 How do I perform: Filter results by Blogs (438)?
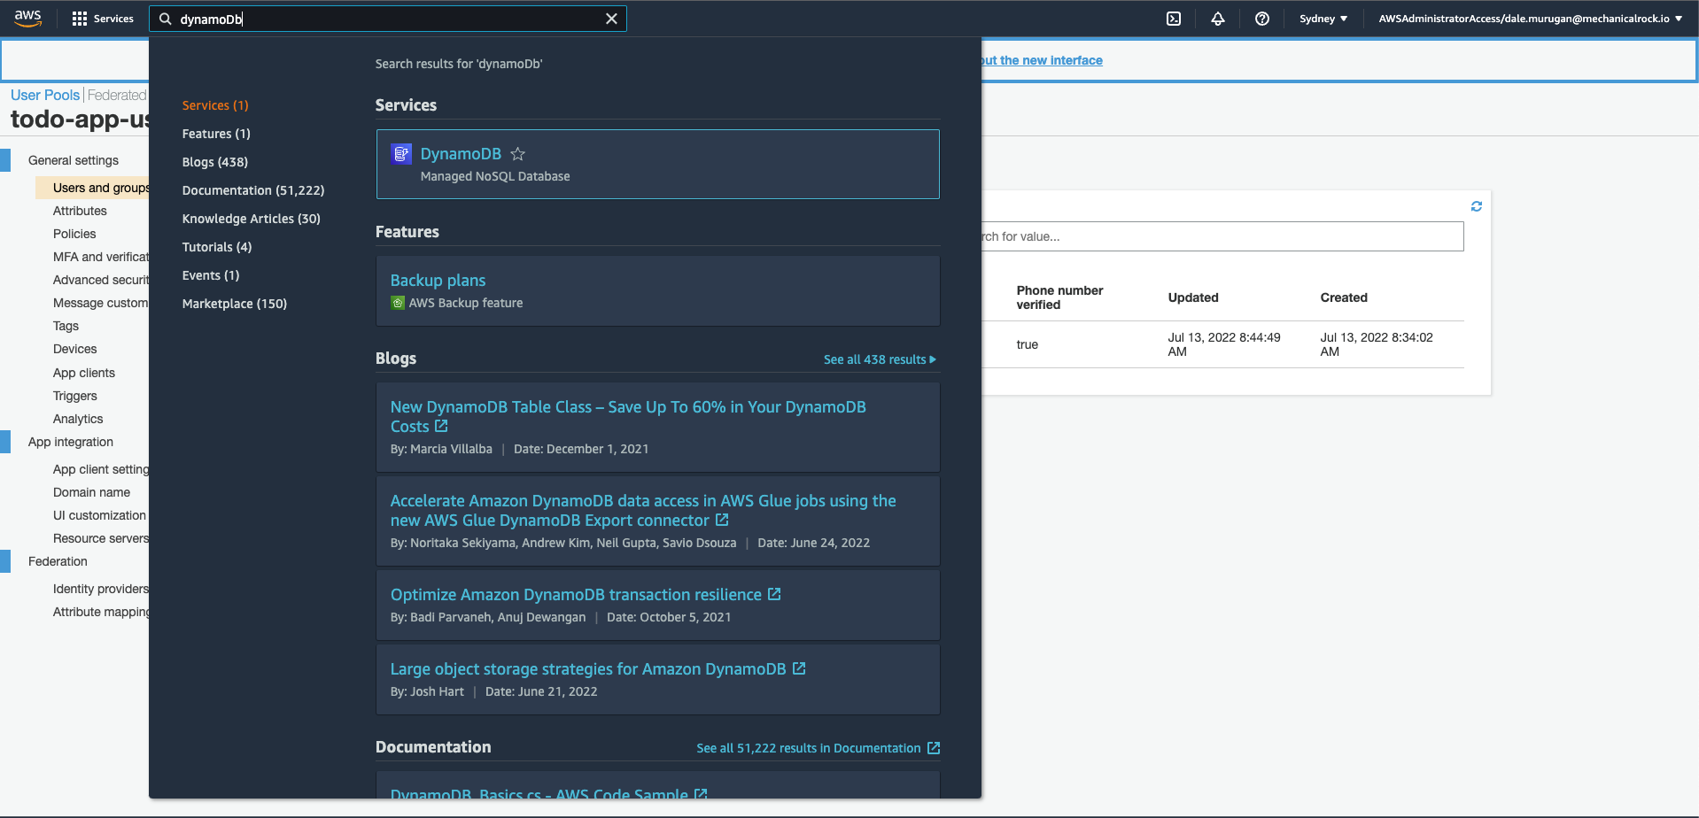pyautogui.click(x=215, y=162)
